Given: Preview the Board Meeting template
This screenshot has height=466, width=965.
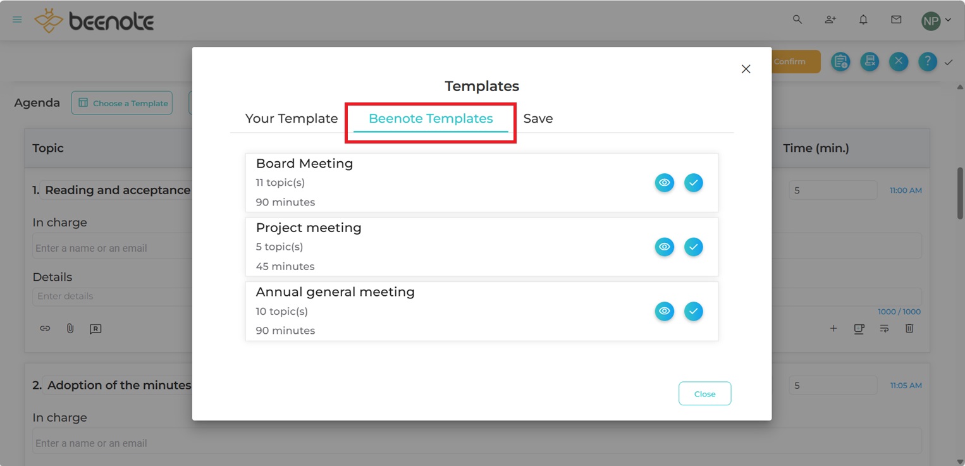Looking at the screenshot, I should pyautogui.click(x=664, y=183).
